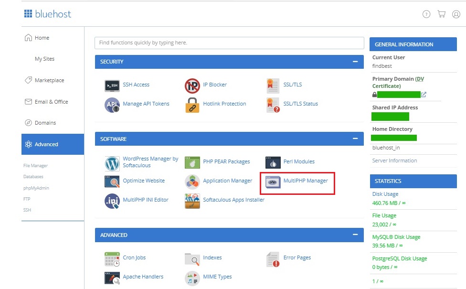Click the Apache Handlers text link
This screenshot has width=466, height=289.
(x=143, y=277)
